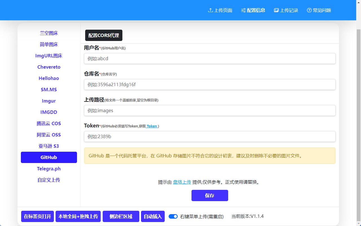The width and height of the screenshot is (361, 226).
Task: Select SM.MS in the sidebar
Action: click(49, 90)
